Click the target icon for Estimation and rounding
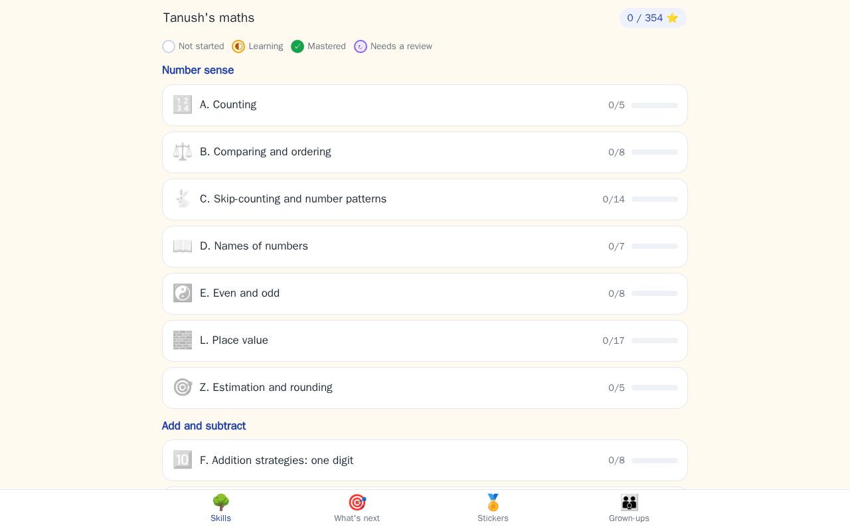 pyautogui.click(x=183, y=388)
